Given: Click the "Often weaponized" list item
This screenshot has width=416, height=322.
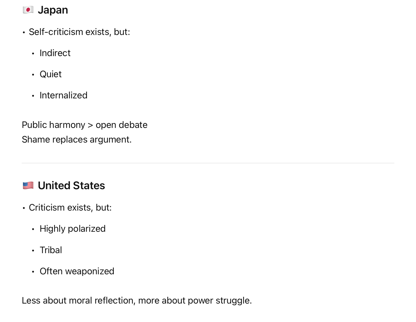Looking at the screenshot, I should pyautogui.click(x=77, y=271).
